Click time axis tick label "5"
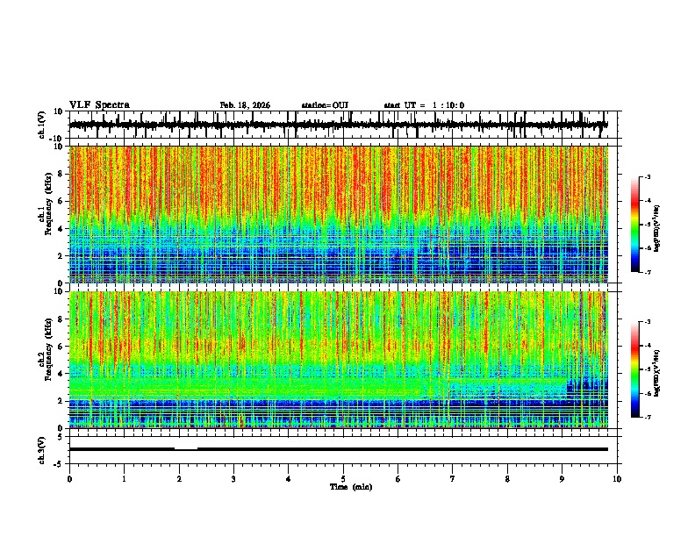 click(343, 479)
